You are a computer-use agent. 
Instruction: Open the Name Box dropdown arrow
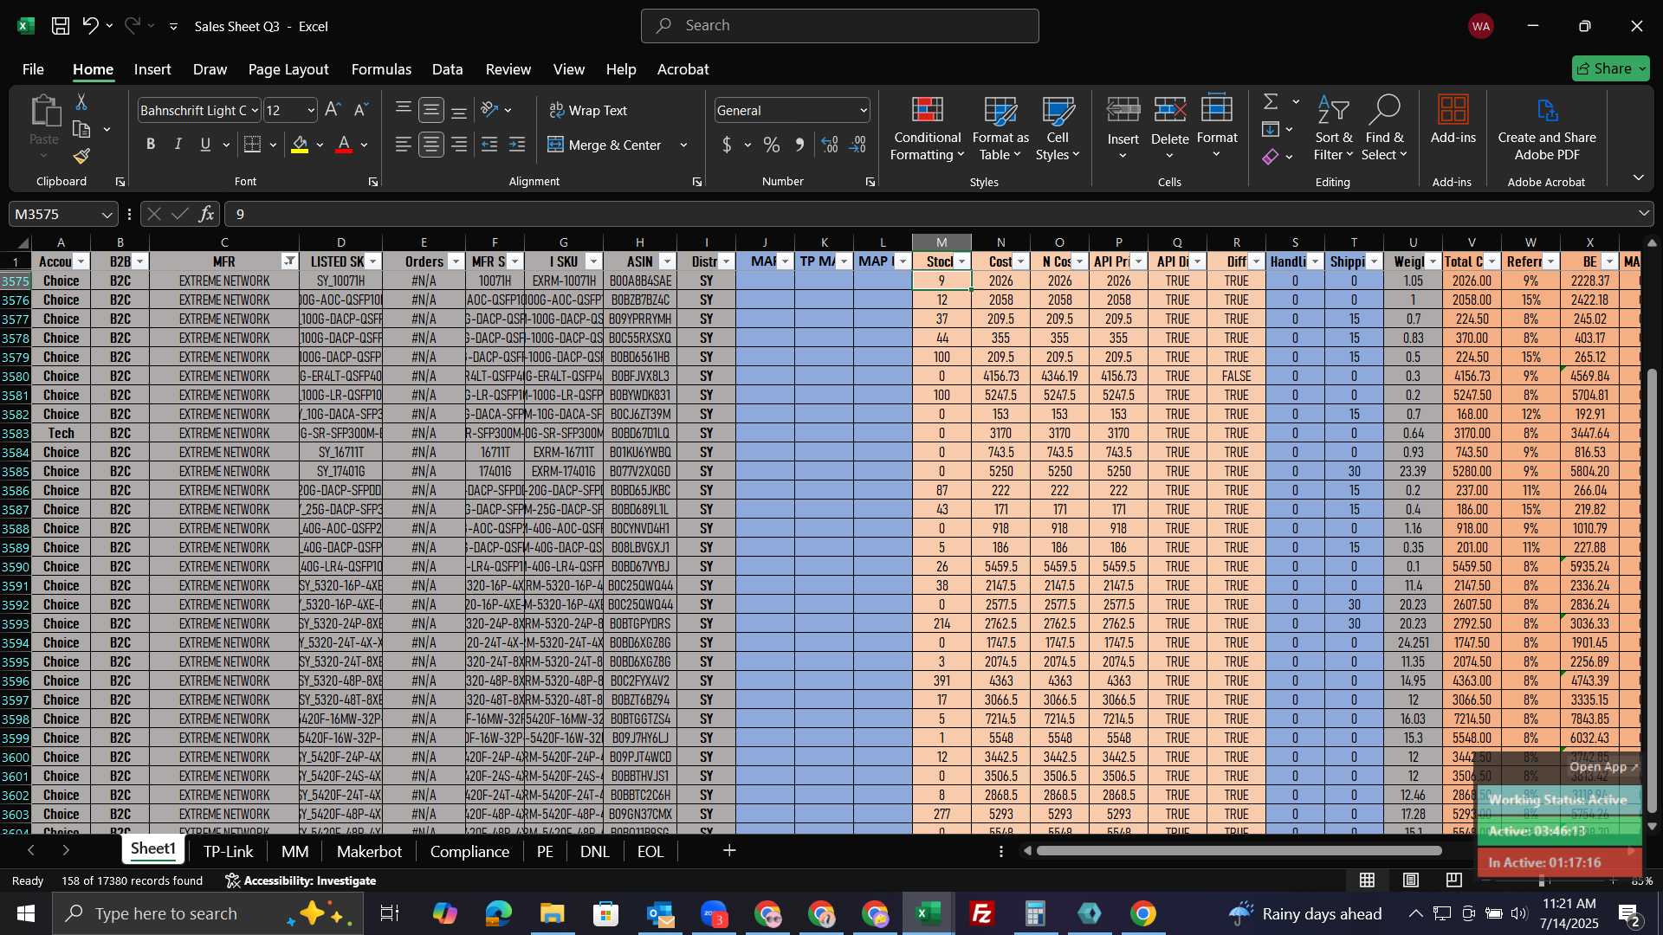[x=107, y=215]
